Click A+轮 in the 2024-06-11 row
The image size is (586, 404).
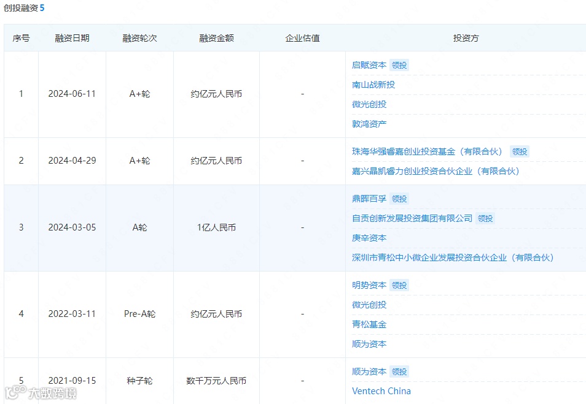point(140,94)
